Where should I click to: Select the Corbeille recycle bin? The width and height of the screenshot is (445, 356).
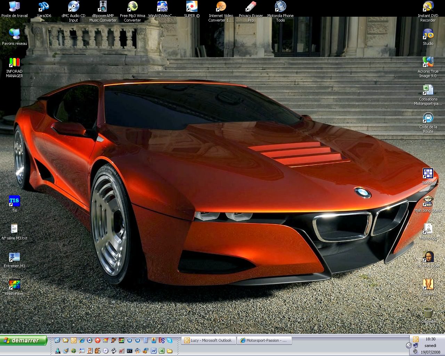pos(428,315)
